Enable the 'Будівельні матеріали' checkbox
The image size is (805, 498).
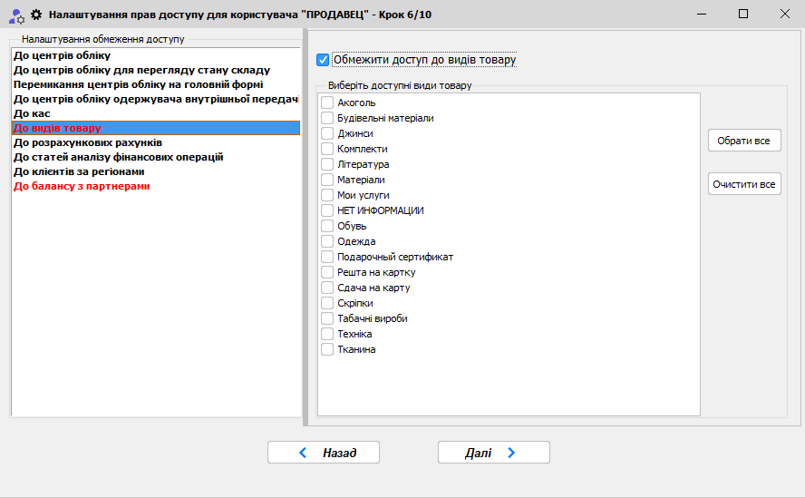click(327, 118)
